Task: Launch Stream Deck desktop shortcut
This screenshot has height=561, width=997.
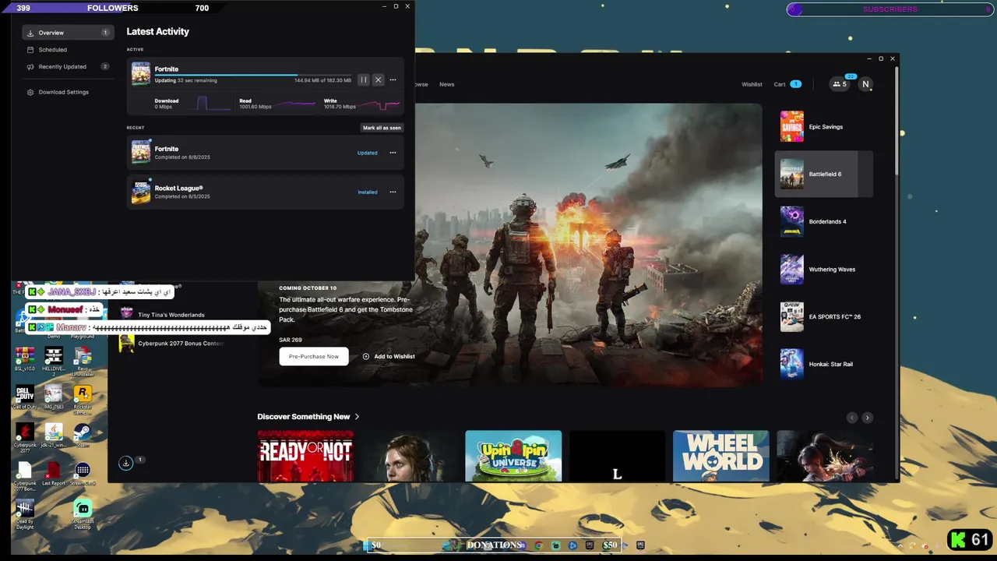Action: 83,473
